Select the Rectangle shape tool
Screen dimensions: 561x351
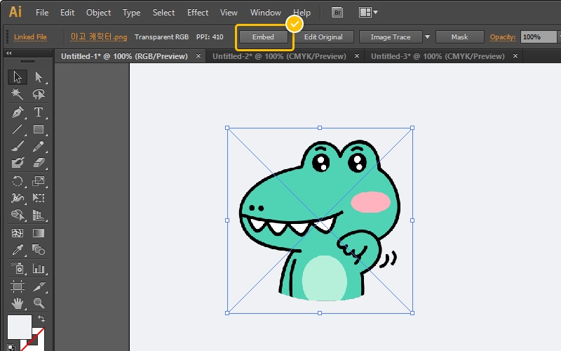click(39, 130)
